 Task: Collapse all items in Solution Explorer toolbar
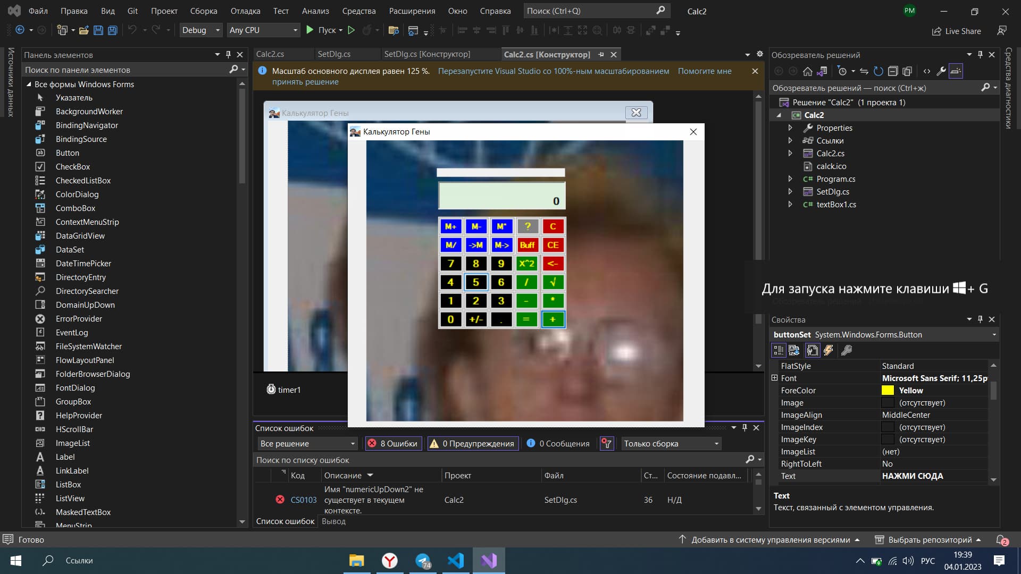pyautogui.click(x=893, y=71)
